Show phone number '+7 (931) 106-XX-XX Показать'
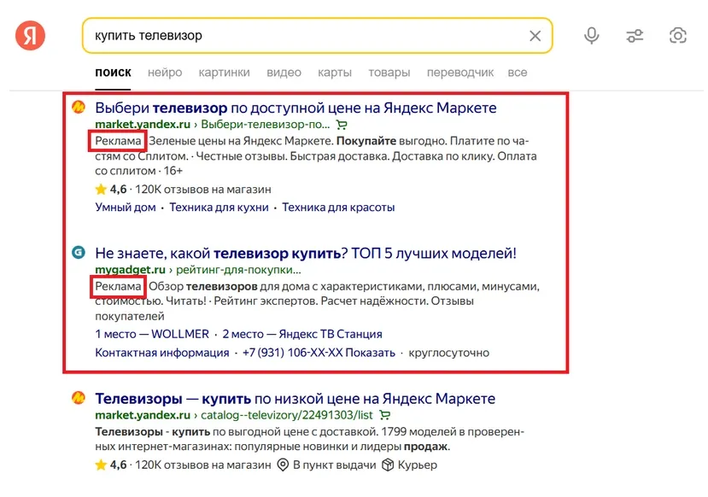Image resolution: width=708 pixels, height=497 pixels. point(319,353)
